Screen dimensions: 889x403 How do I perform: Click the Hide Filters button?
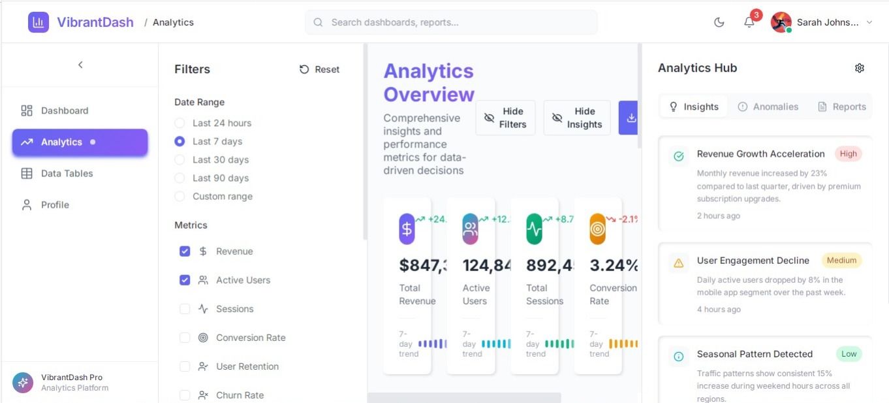click(505, 118)
